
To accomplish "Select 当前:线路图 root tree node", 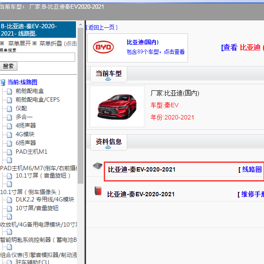I will click(x=23, y=82).
